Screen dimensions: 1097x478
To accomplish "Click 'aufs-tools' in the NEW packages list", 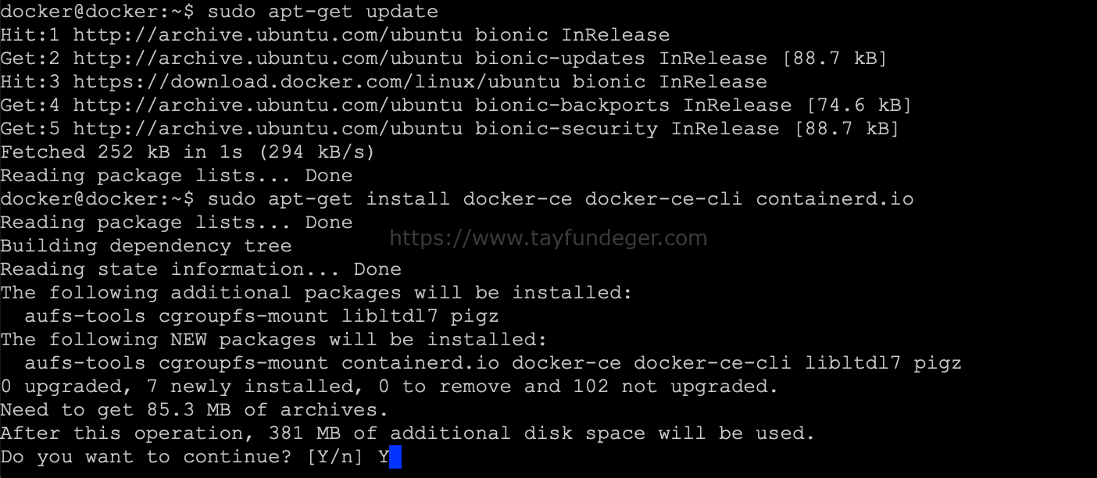I will (85, 363).
